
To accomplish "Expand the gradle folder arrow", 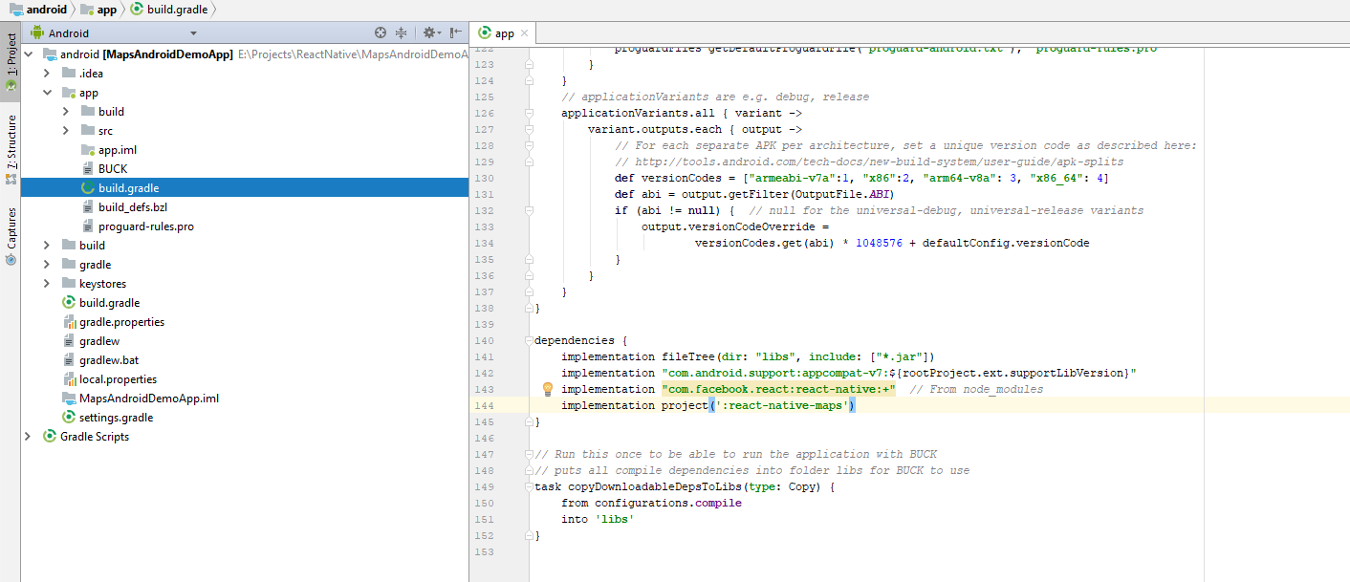I will (x=47, y=265).
